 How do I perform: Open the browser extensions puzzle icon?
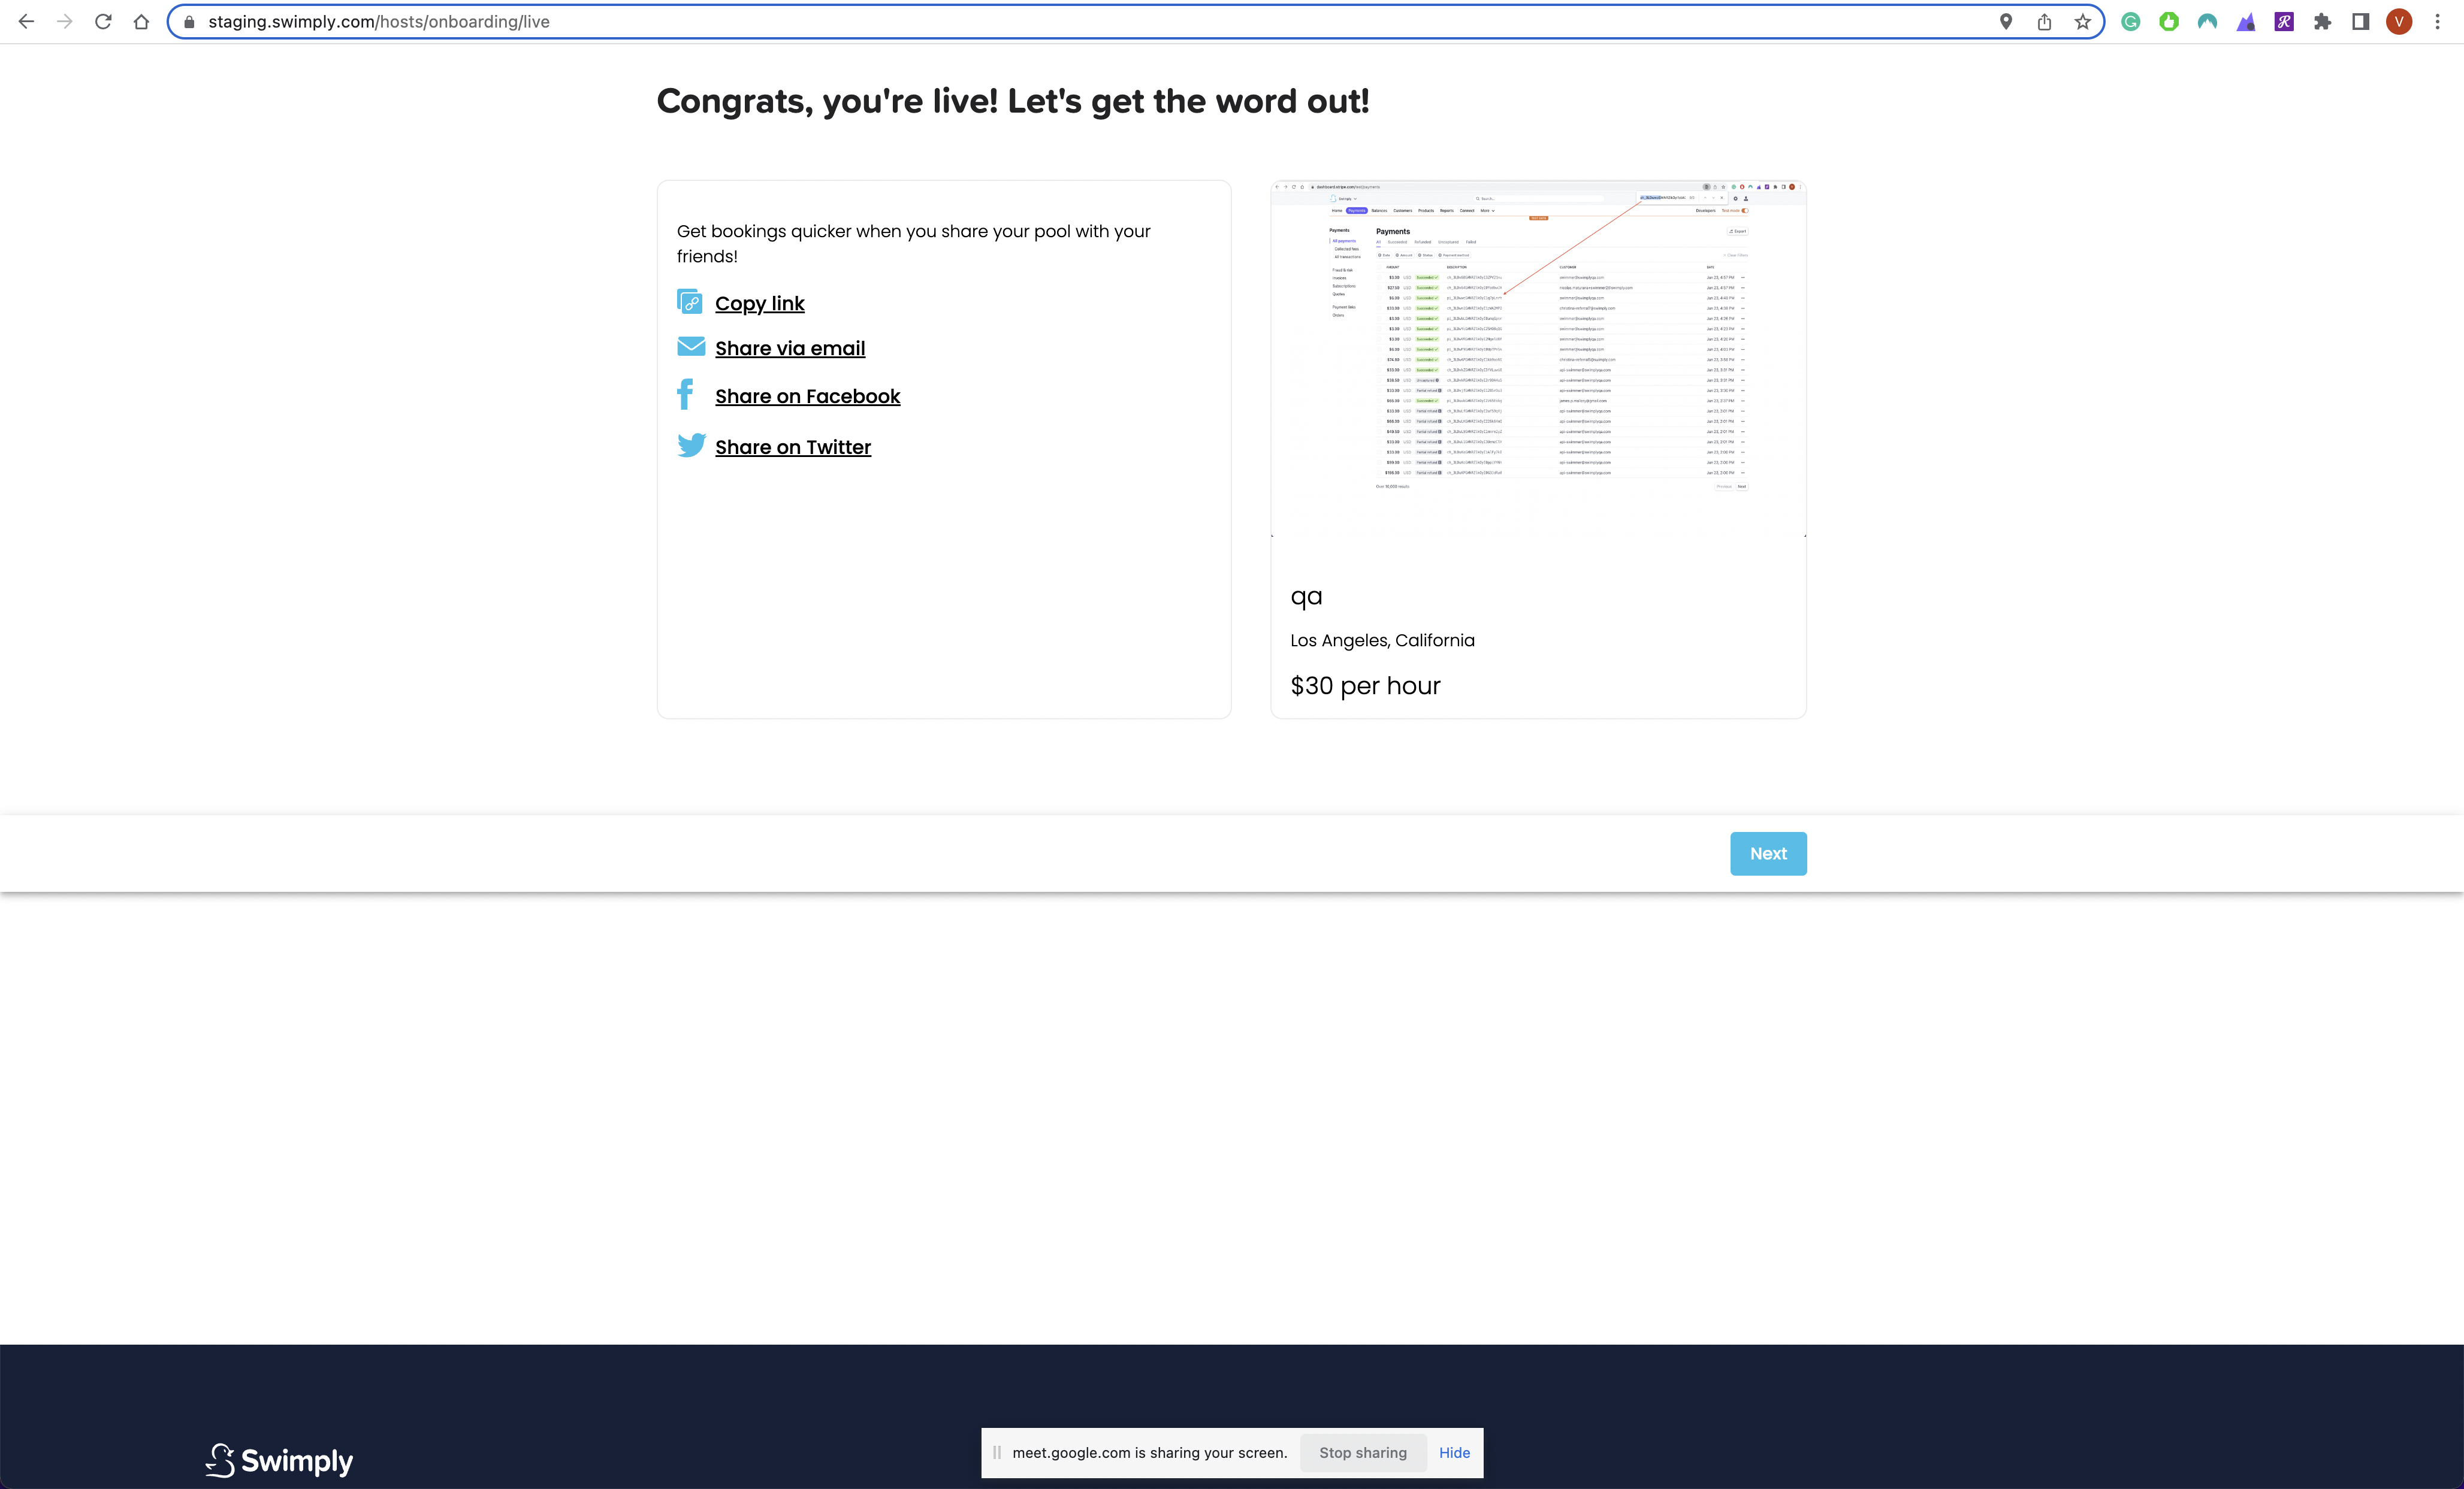[2323, 22]
